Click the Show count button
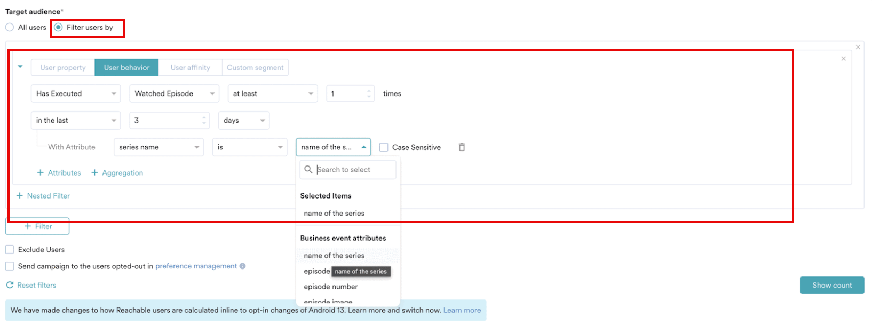The image size is (872, 332). tap(832, 285)
